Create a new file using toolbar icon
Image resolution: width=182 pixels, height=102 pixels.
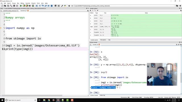[x=2, y=6]
